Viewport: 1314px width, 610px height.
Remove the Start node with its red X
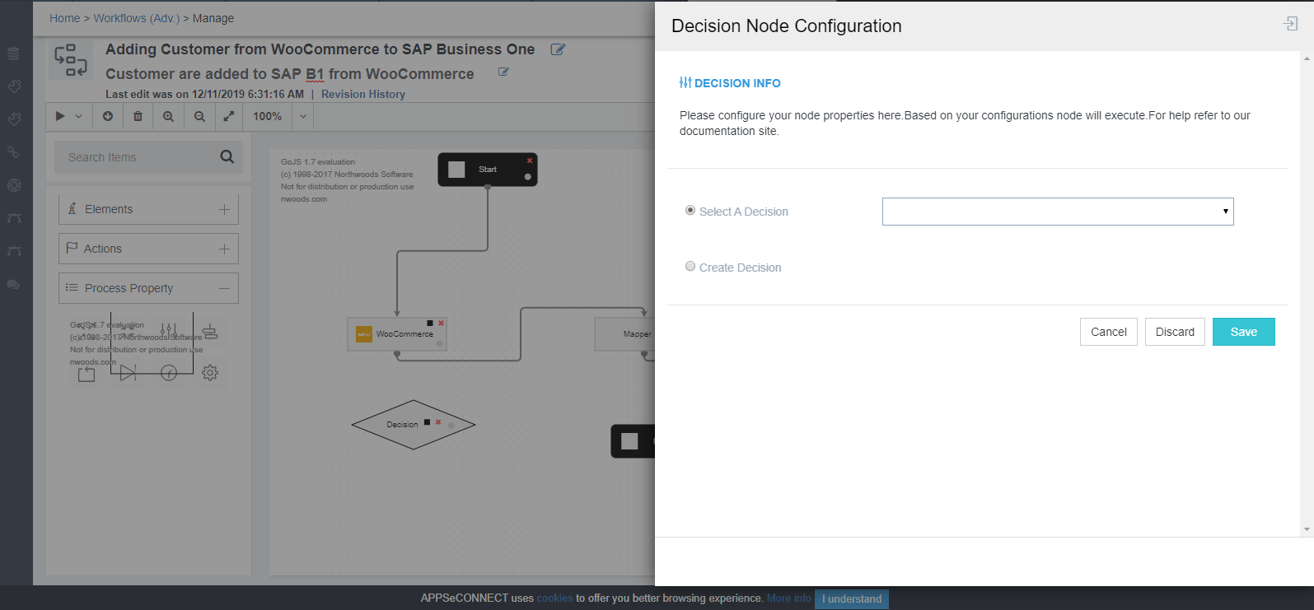530,161
